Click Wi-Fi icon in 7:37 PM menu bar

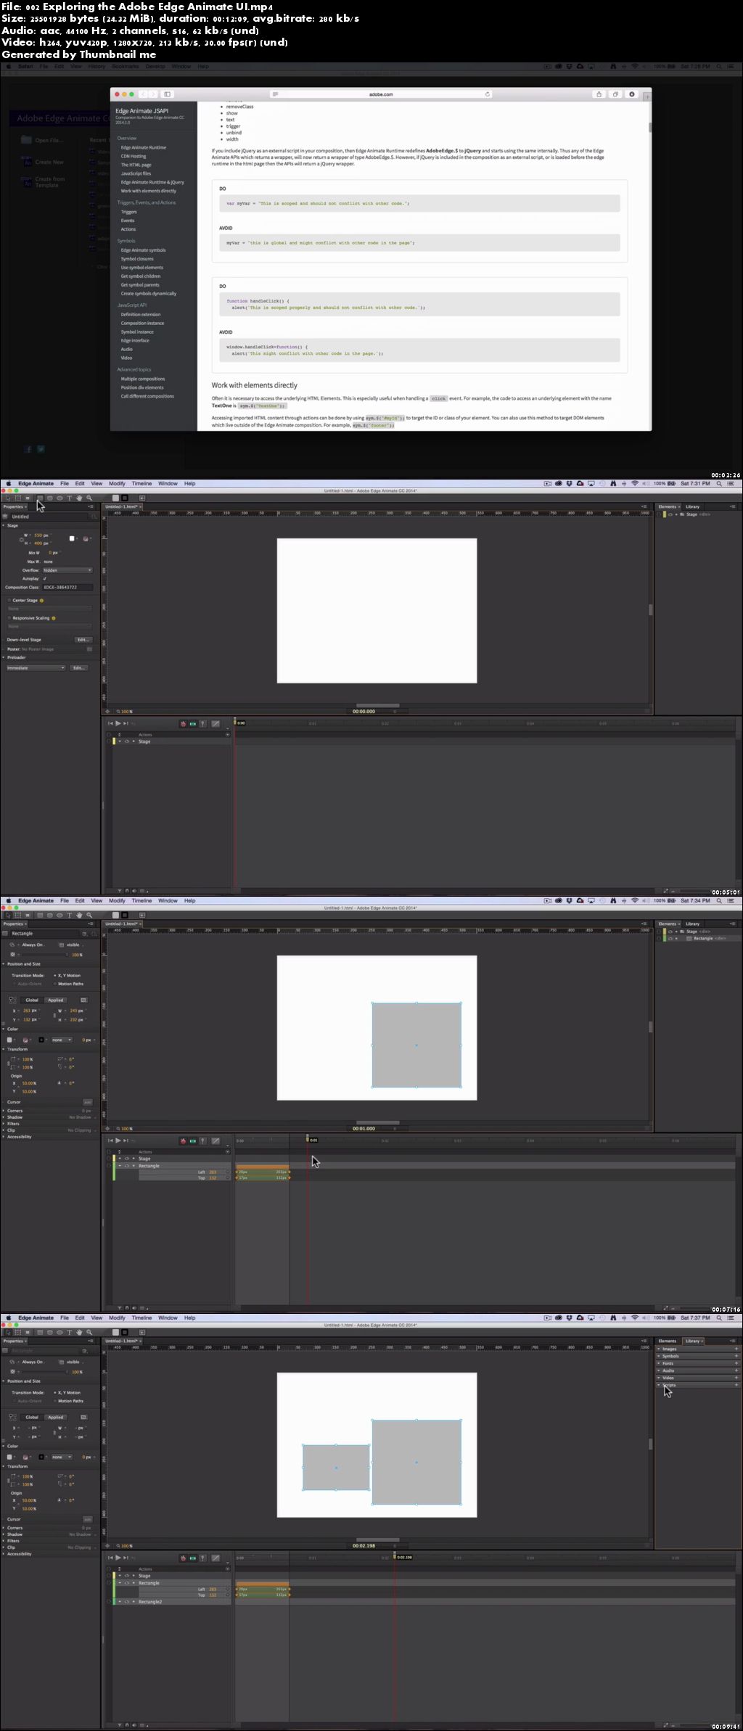click(x=635, y=1317)
